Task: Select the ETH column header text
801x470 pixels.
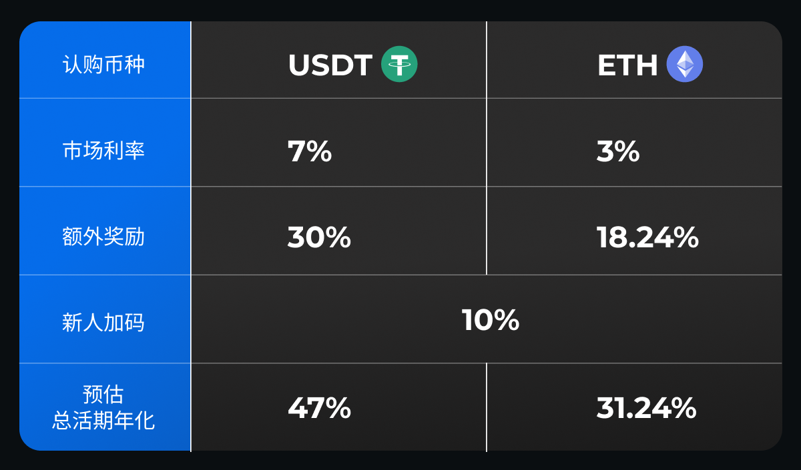Action: [x=627, y=65]
